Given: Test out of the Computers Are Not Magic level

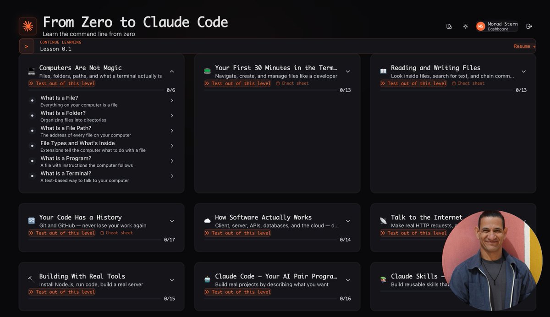Looking at the screenshot, I should click(x=62, y=83).
